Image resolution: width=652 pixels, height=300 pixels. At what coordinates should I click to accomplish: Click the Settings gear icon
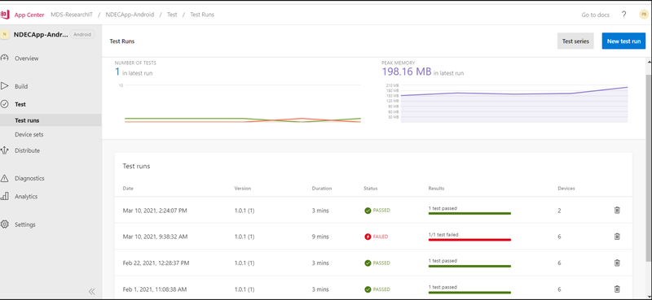pos(5,224)
